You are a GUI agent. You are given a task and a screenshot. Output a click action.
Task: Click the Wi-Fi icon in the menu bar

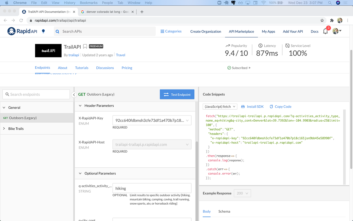click(264, 3)
